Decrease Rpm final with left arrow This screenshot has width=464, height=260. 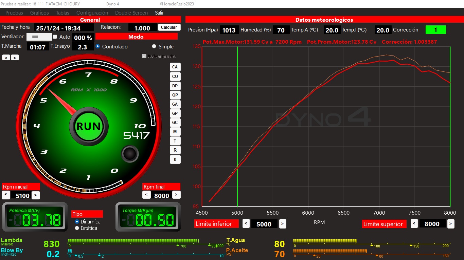pyautogui.click(x=146, y=195)
